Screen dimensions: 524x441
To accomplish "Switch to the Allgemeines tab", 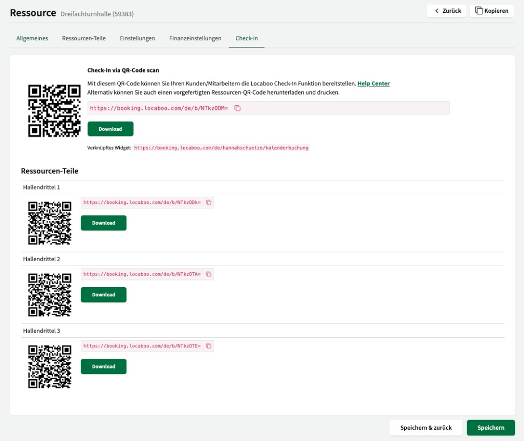I will coord(32,38).
